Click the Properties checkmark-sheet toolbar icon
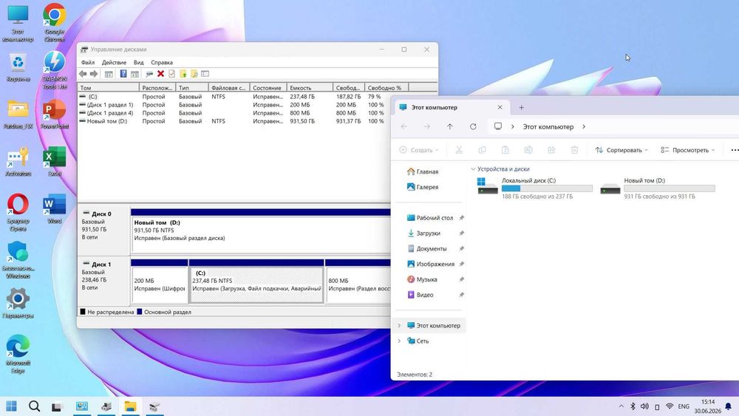The width and height of the screenshot is (739, 416). point(171,74)
